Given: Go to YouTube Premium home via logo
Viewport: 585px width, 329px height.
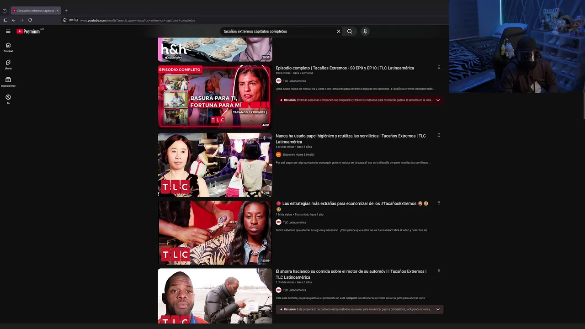Looking at the screenshot, I should click(x=29, y=32).
